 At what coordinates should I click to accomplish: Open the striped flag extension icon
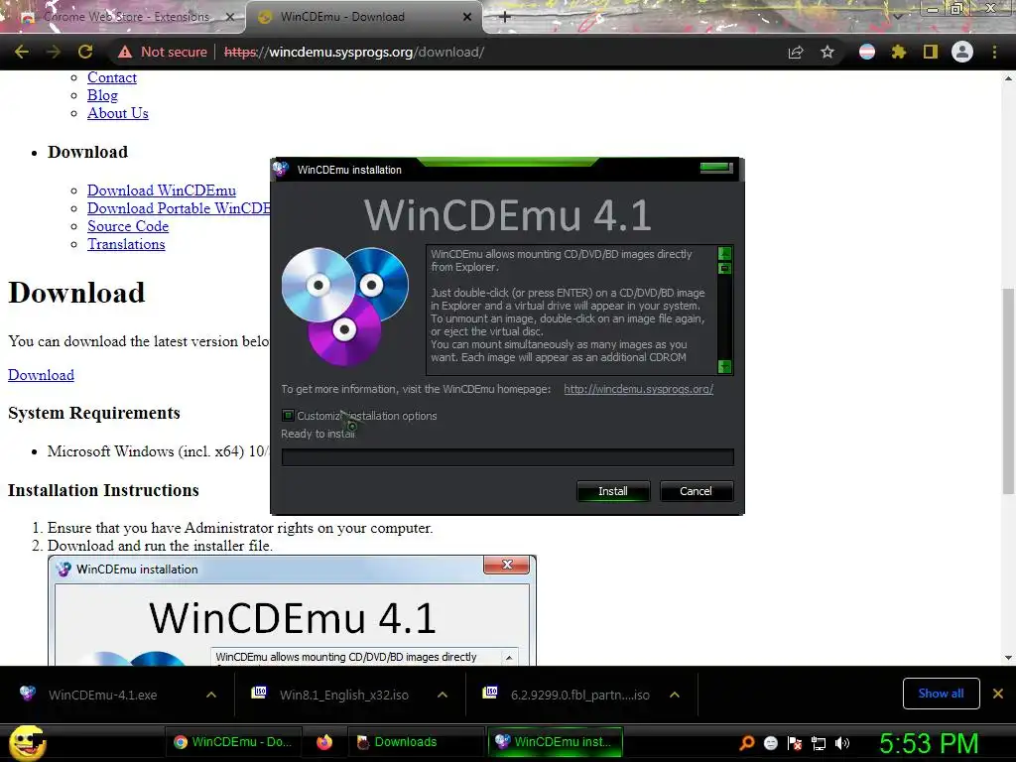[x=867, y=52]
